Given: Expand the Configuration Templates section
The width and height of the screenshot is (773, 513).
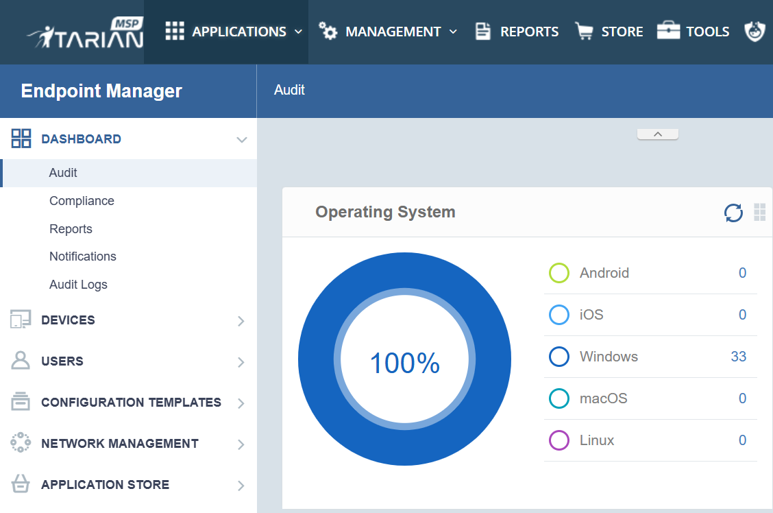Looking at the screenshot, I should click(x=241, y=403).
